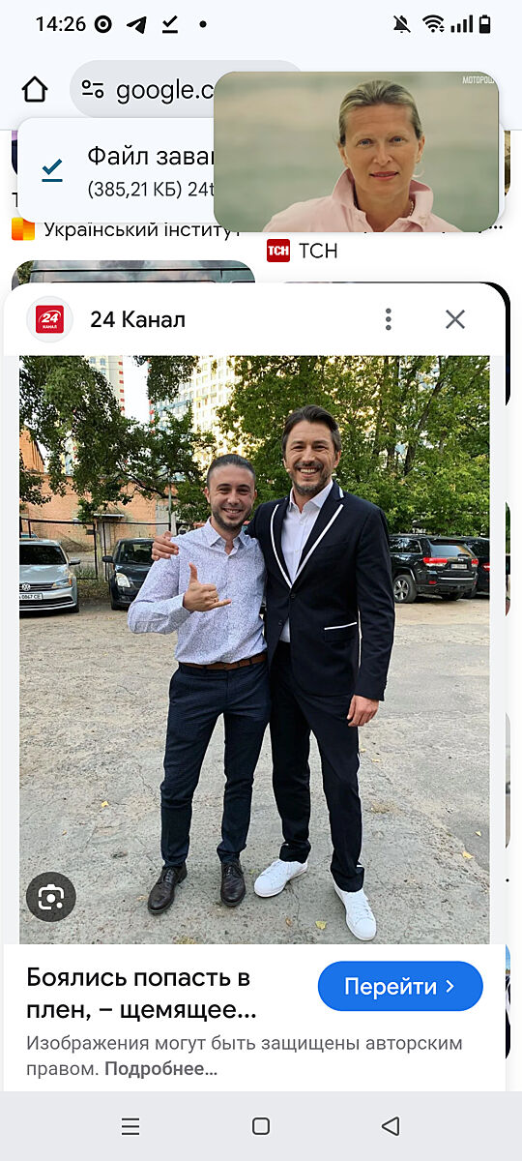Tap the Подробнее copyright link

[160, 1069]
